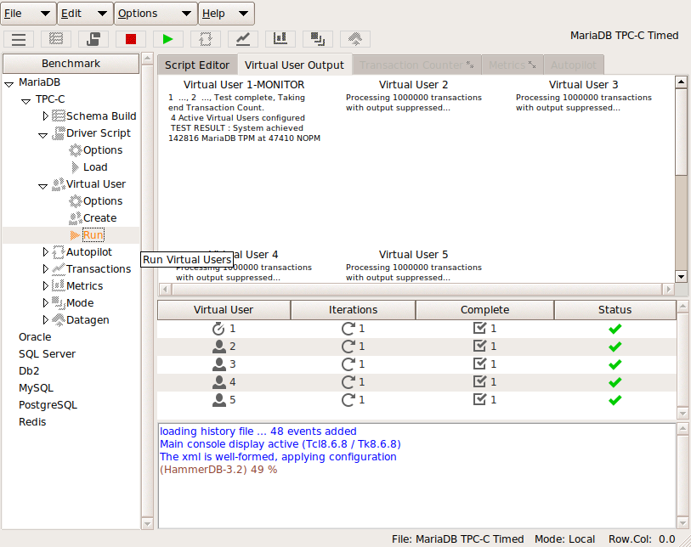Switch to Script Editor tab
The width and height of the screenshot is (691, 547).
click(197, 65)
